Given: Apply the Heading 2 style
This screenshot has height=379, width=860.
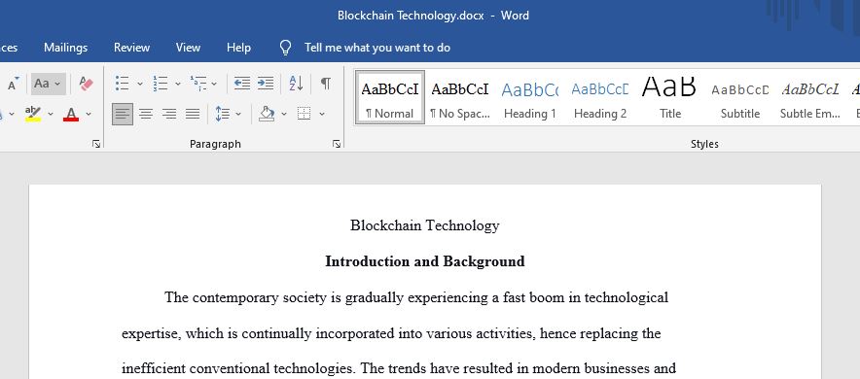Looking at the screenshot, I should tap(600, 97).
